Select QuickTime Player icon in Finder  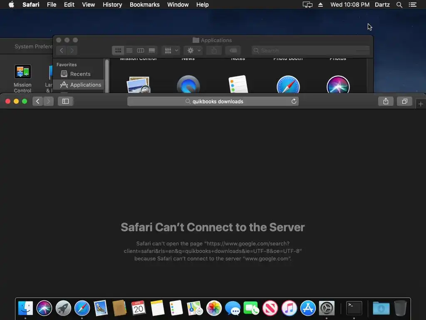coord(188,85)
